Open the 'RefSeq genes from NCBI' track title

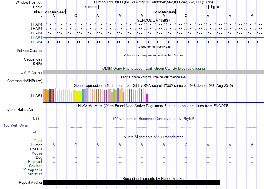153,47
